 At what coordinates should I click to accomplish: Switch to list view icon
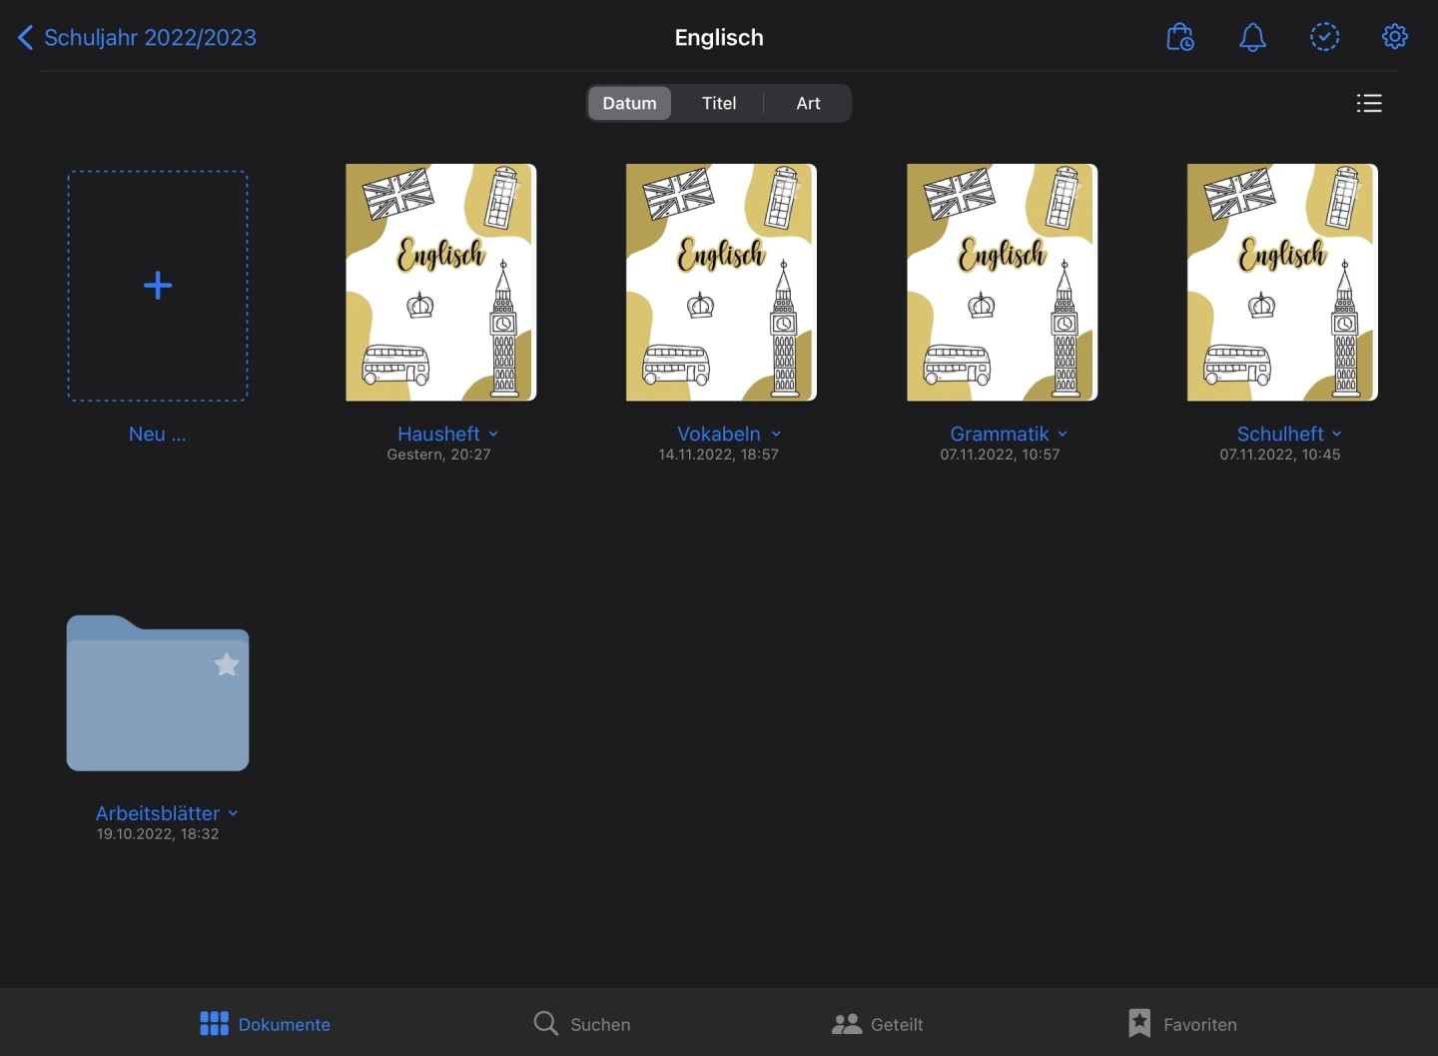[1369, 103]
